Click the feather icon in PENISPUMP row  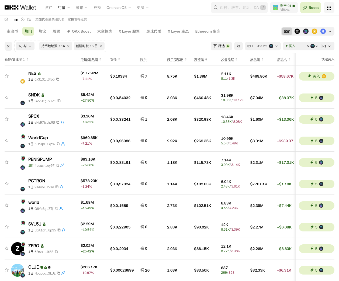tap(62, 165)
